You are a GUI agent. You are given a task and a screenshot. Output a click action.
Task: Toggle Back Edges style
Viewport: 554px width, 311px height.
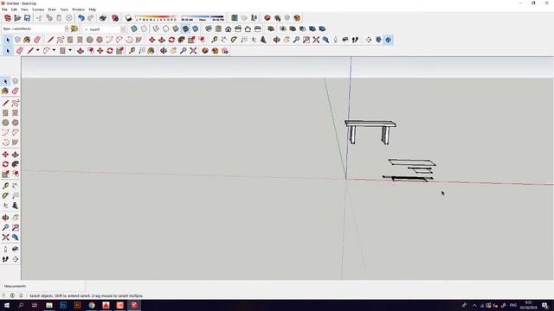click(x=145, y=29)
